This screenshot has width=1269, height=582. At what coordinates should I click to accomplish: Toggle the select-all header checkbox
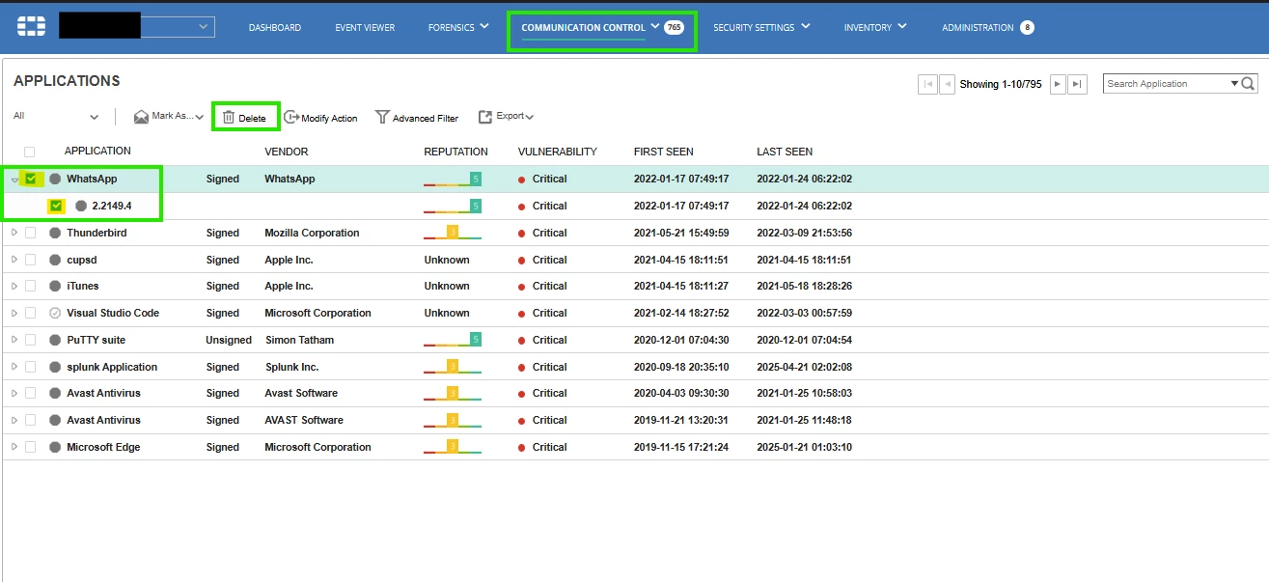coord(29,152)
